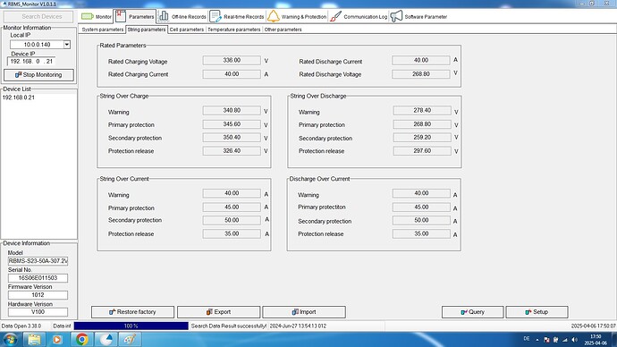Click the 100 % progress bar
The image size is (617, 347).
click(x=131, y=326)
